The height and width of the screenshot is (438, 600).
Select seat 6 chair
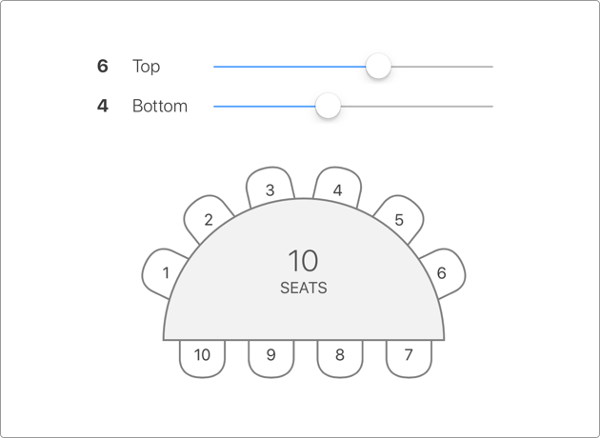pyautogui.click(x=442, y=272)
